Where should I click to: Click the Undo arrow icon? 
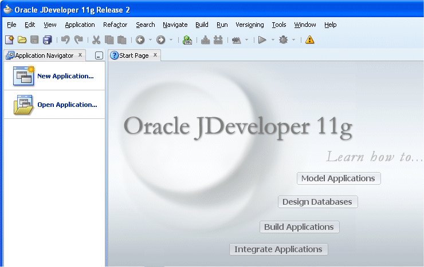(x=65, y=40)
